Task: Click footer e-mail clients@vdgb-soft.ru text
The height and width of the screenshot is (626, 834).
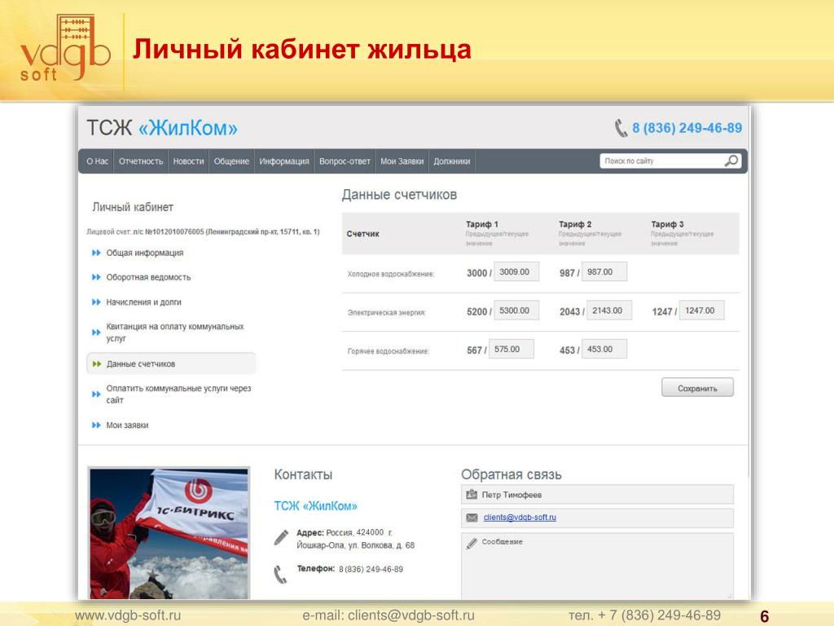Action: (388, 615)
